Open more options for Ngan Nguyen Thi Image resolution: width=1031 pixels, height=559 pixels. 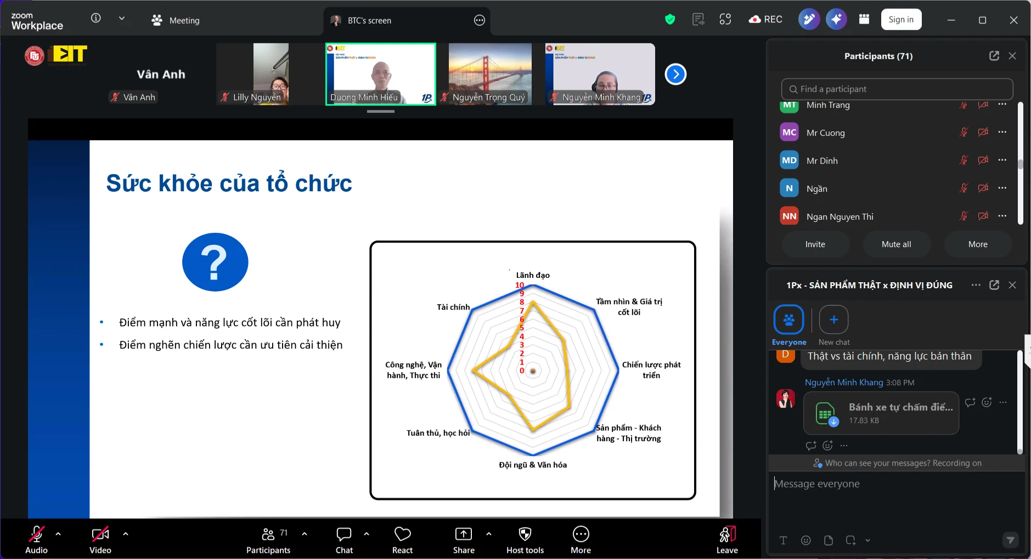click(x=1002, y=216)
